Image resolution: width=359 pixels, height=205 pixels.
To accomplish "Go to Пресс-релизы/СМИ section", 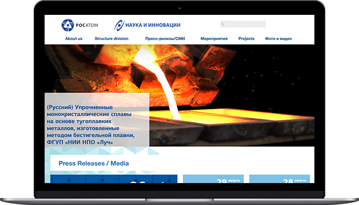I will (x=165, y=38).
